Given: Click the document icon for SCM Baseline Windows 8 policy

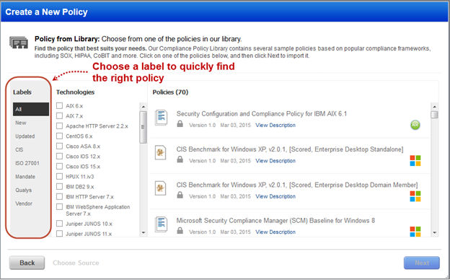Looking at the screenshot, I should click(161, 224).
